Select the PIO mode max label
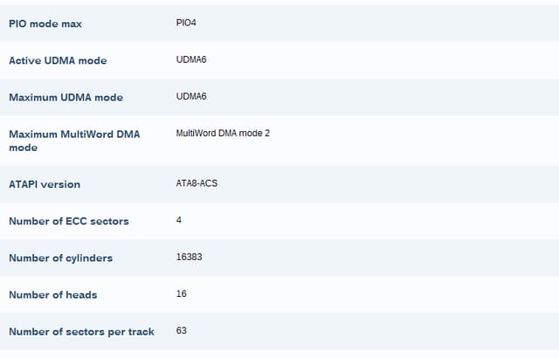This screenshot has width=559, height=358. pos(45,24)
